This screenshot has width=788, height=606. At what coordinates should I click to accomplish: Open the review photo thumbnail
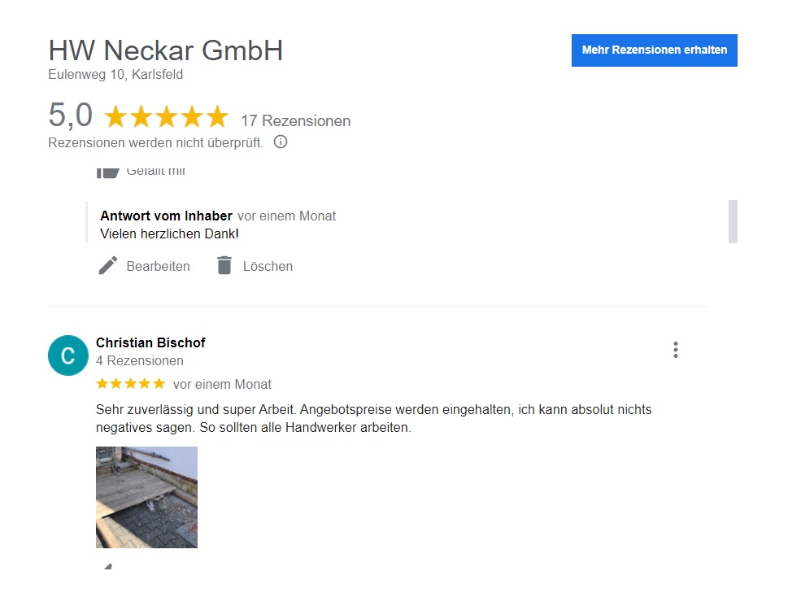[146, 497]
